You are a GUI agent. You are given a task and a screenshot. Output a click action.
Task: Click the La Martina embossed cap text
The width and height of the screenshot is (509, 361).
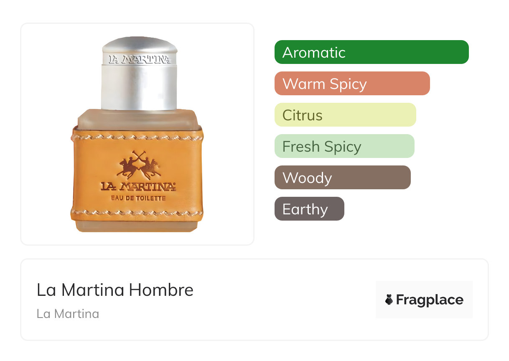140,60
